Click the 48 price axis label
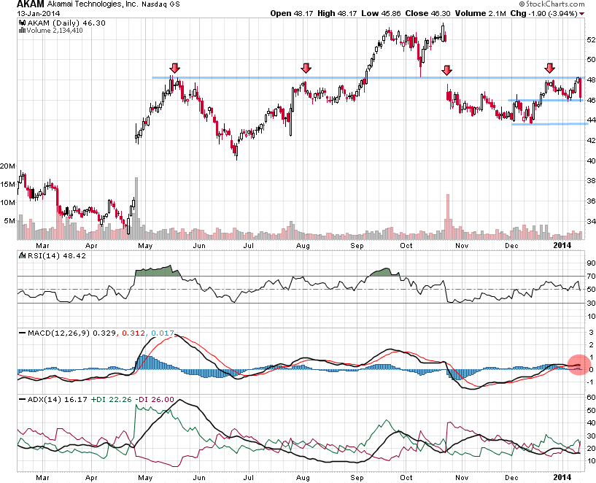This screenshot has height=483, width=596. tap(591, 80)
